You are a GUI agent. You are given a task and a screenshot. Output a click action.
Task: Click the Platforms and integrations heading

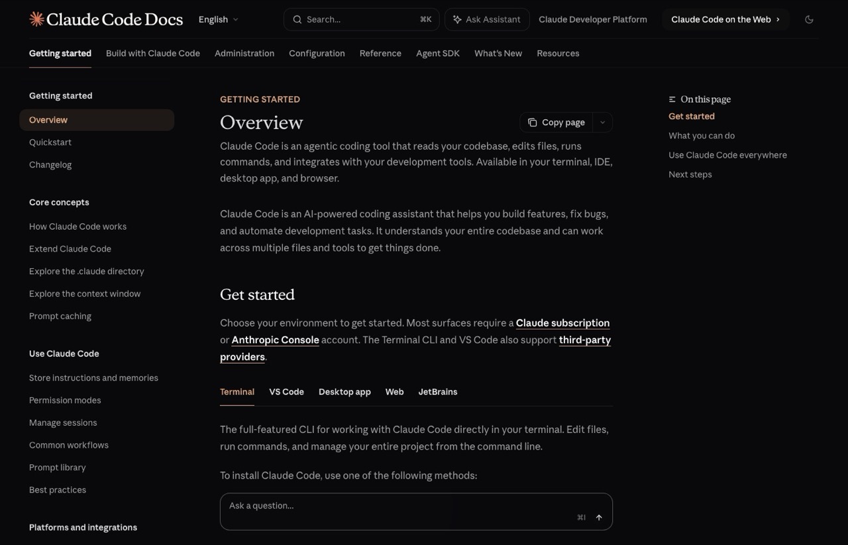click(x=83, y=528)
